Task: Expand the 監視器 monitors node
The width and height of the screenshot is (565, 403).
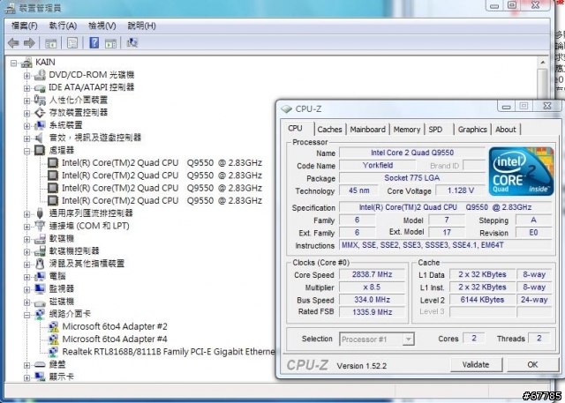Action: [26, 289]
